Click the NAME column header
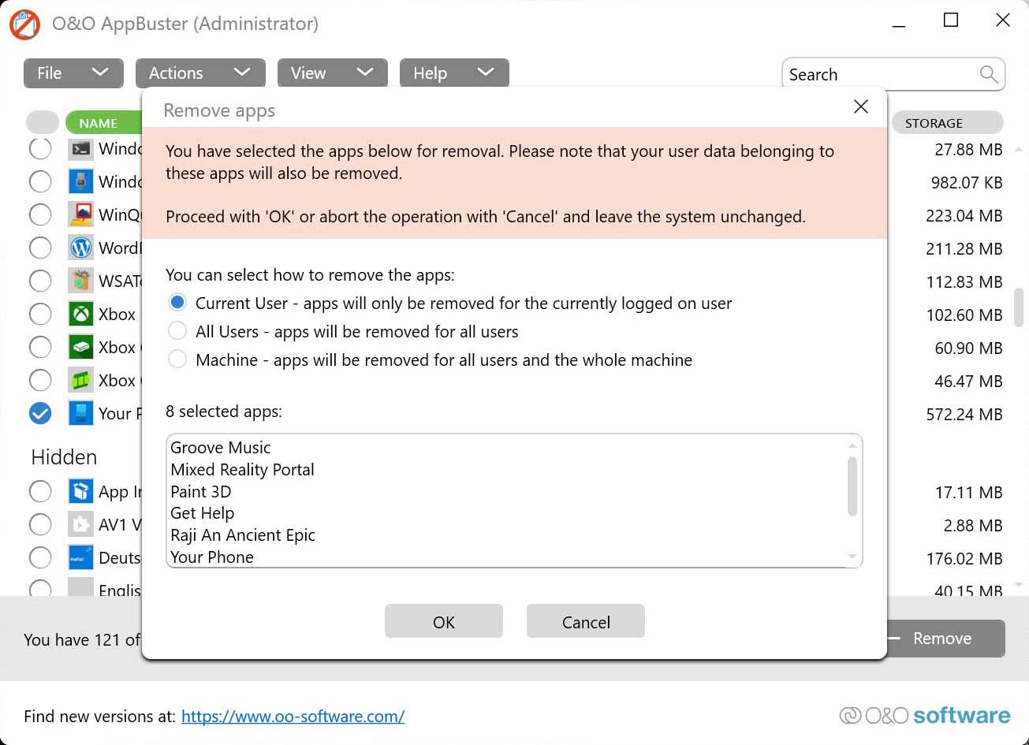This screenshot has width=1029, height=745. (x=103, y=122)
